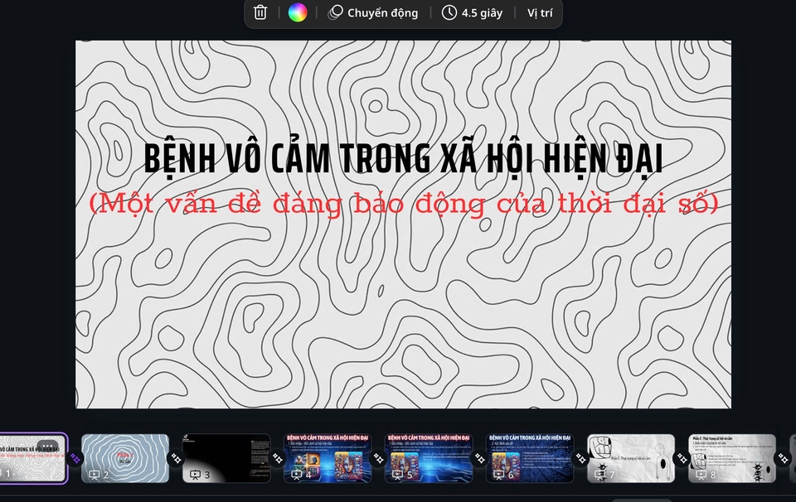
Task: Select slide 2 thumbnail with the swirl pattern
Action: [x=125, y=456]
